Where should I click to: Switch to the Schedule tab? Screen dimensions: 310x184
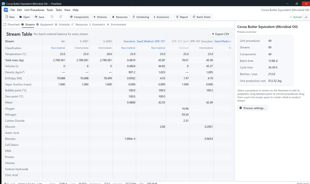click(62, 25)
